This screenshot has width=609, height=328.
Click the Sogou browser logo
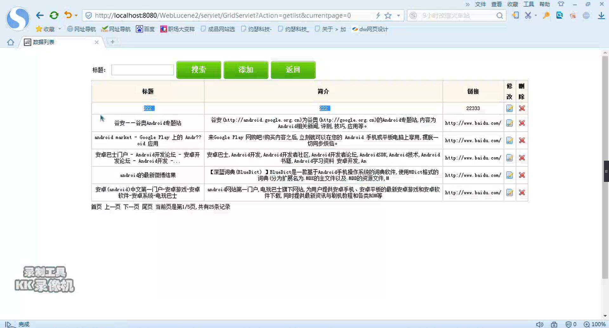18,18
